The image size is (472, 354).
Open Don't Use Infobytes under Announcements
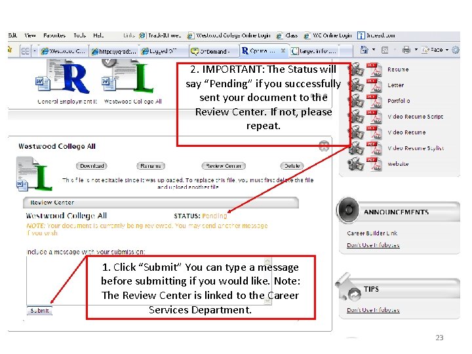click(x=373, y=245)
